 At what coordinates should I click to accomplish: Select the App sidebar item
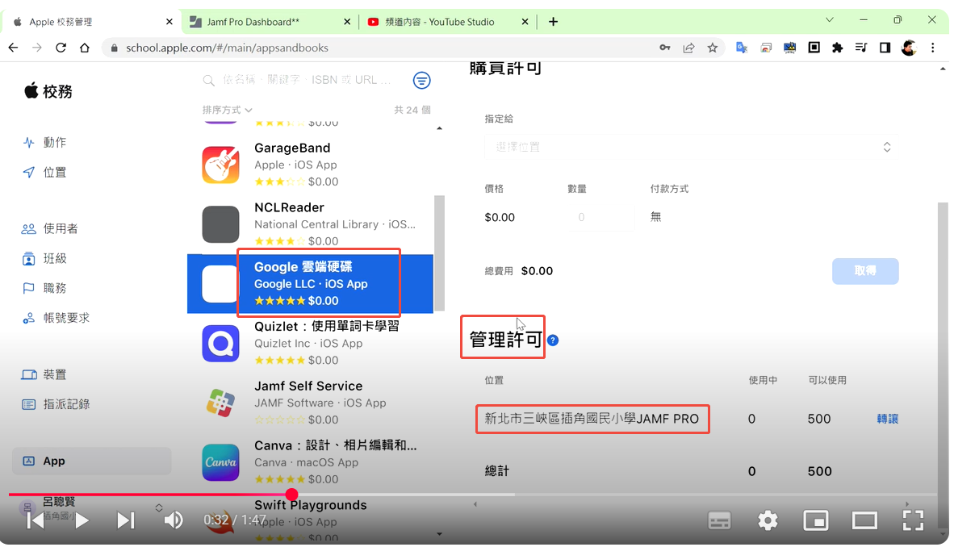(91, 461)
